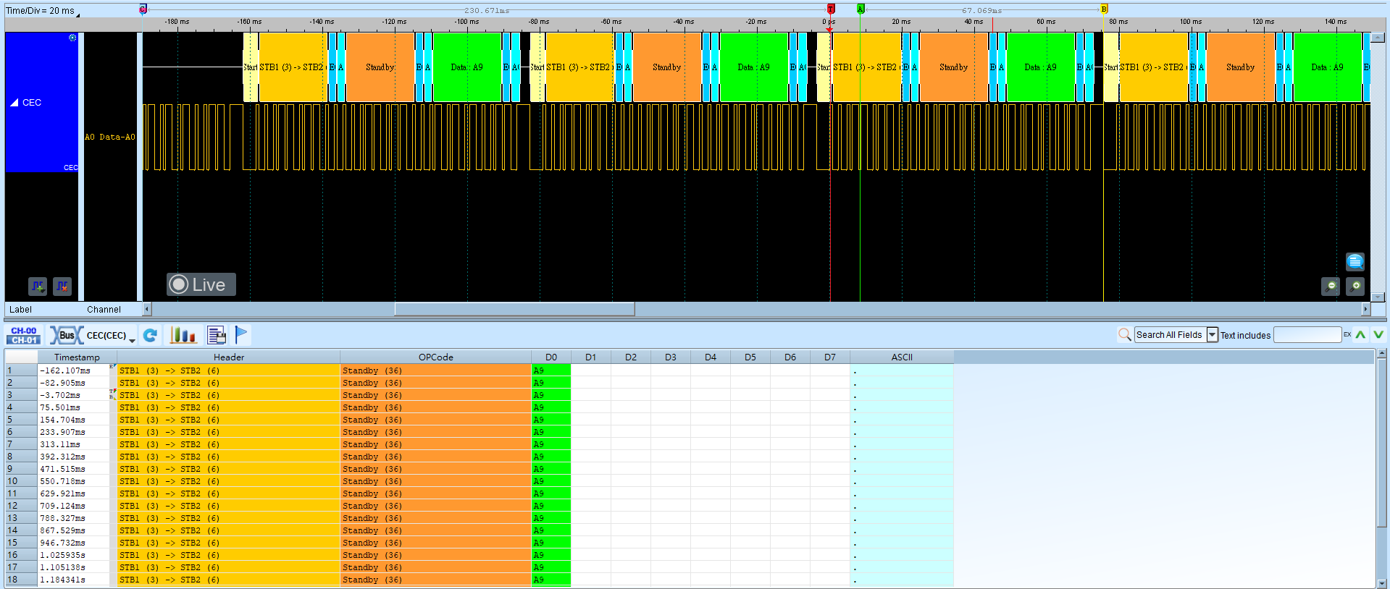This screenshot has height=589, width=1390.
Task: Click the blue flag marker icon
Action: [x=241, y=335]
